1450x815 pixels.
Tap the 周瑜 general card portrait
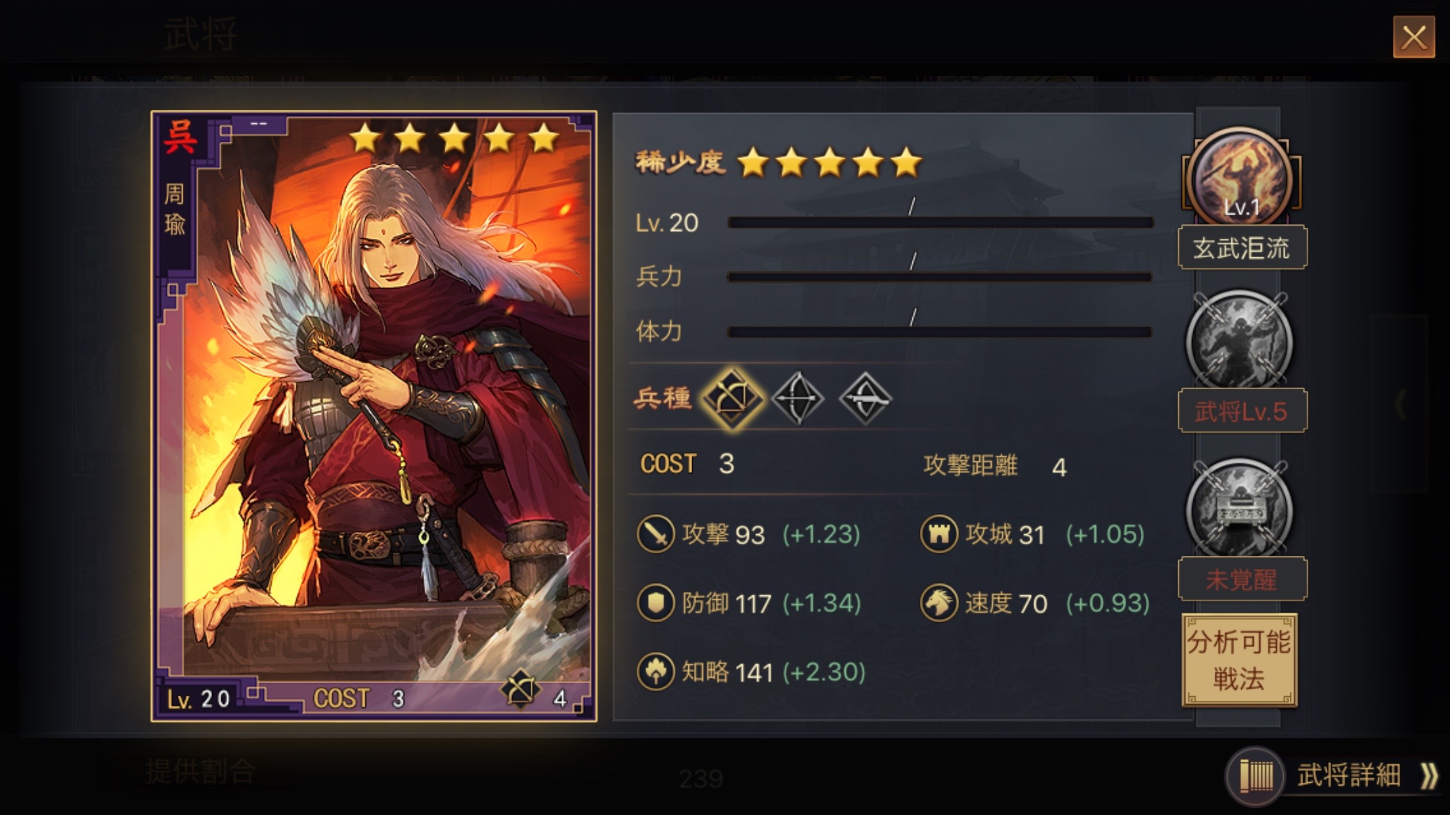374,416
